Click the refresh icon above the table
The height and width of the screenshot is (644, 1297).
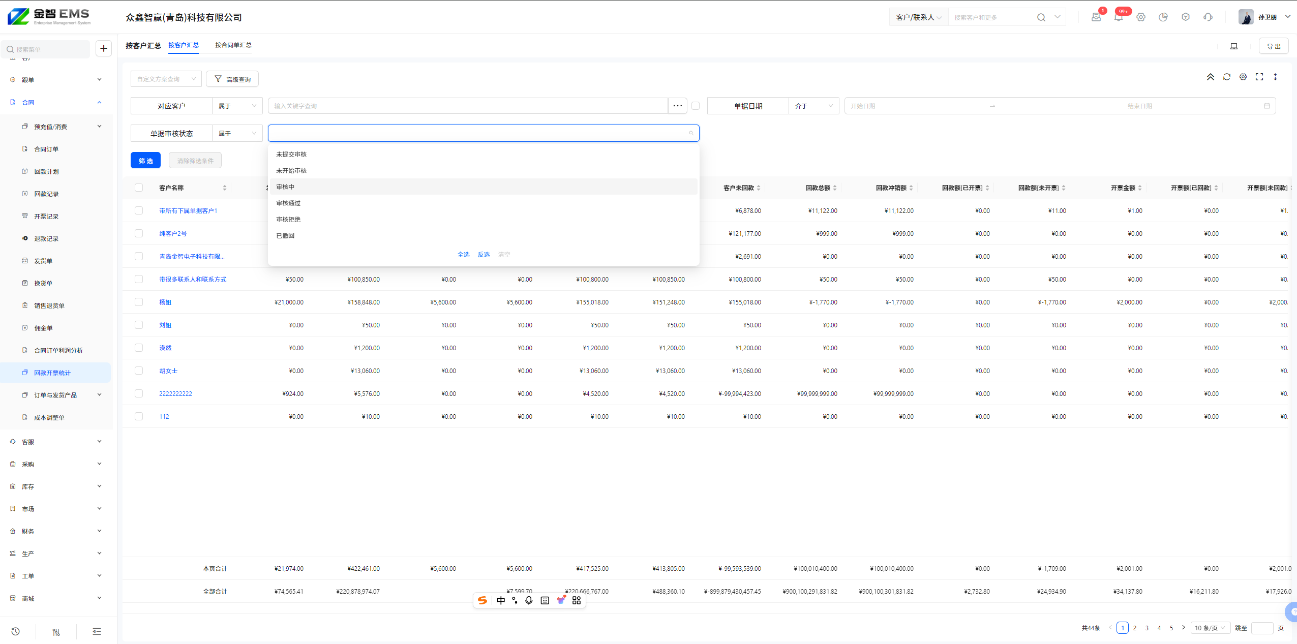click(x=1226, y=77)
